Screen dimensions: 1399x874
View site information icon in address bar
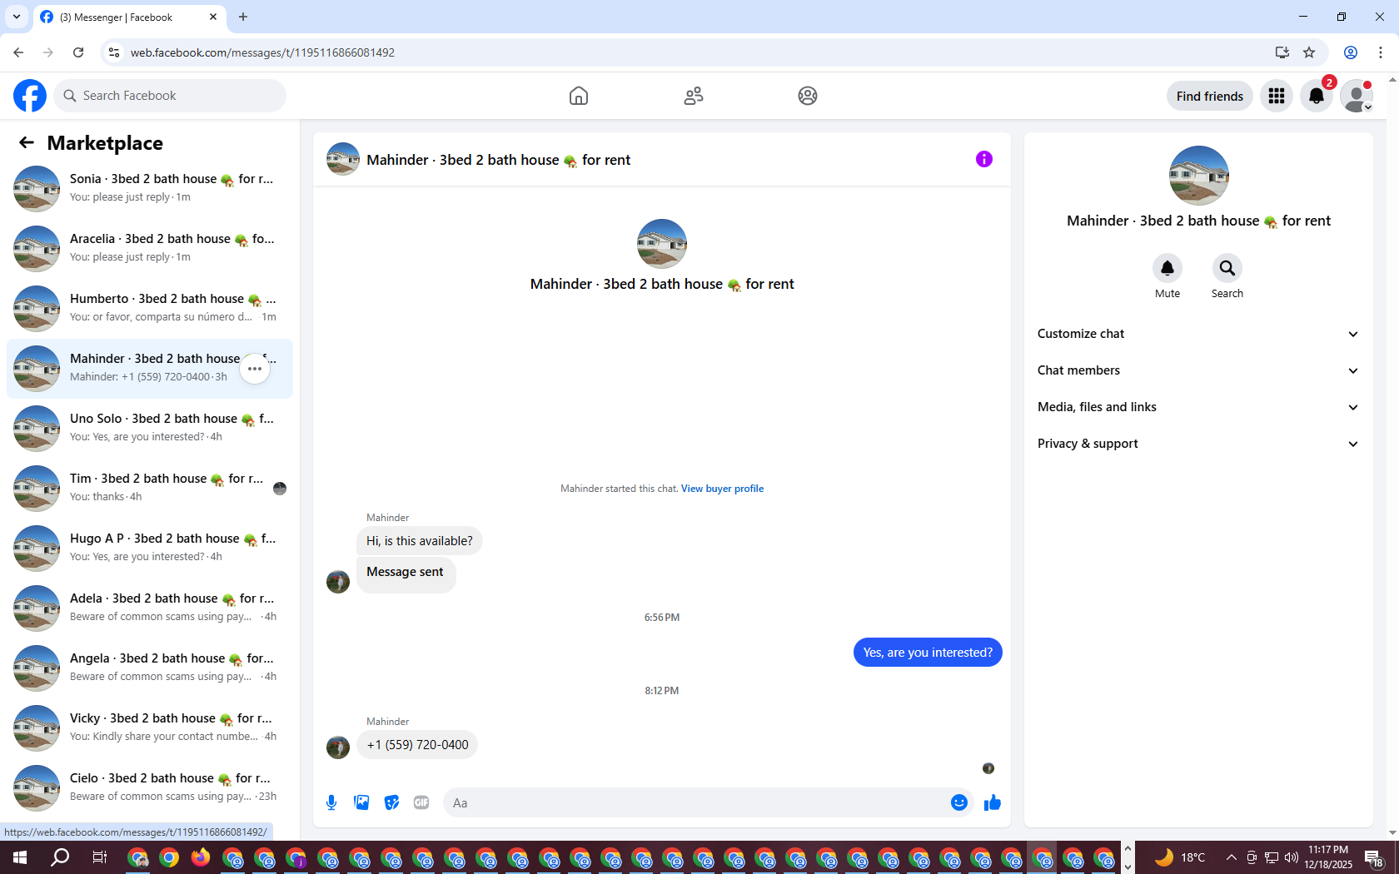[x=114, y=52]
